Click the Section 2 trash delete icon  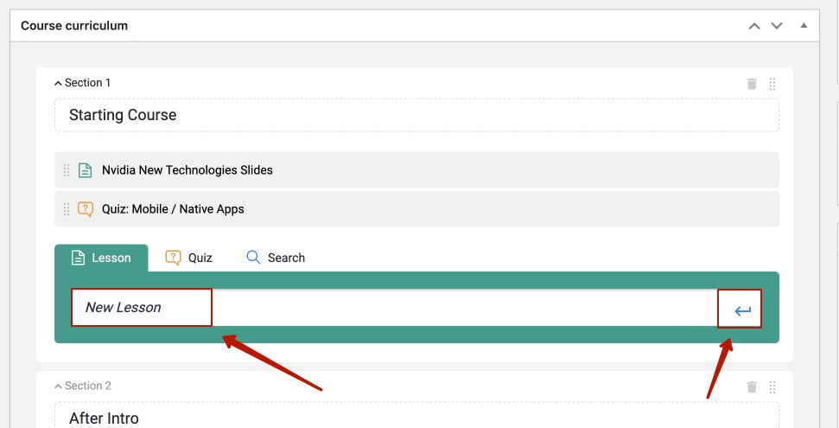(752, 387)
